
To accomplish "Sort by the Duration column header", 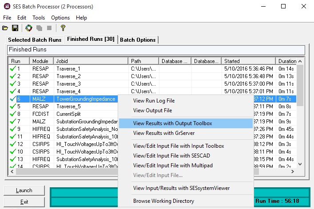I will tap(286, 61).
